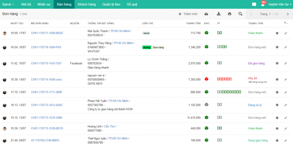Edit order AT-170709-2149-BBFA pencil icon
Viewport: 293px width, 144px height.
pos(286,140)
